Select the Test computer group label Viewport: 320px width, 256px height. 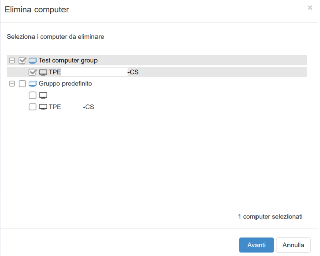pyautogui.click(x=68, y=60)
